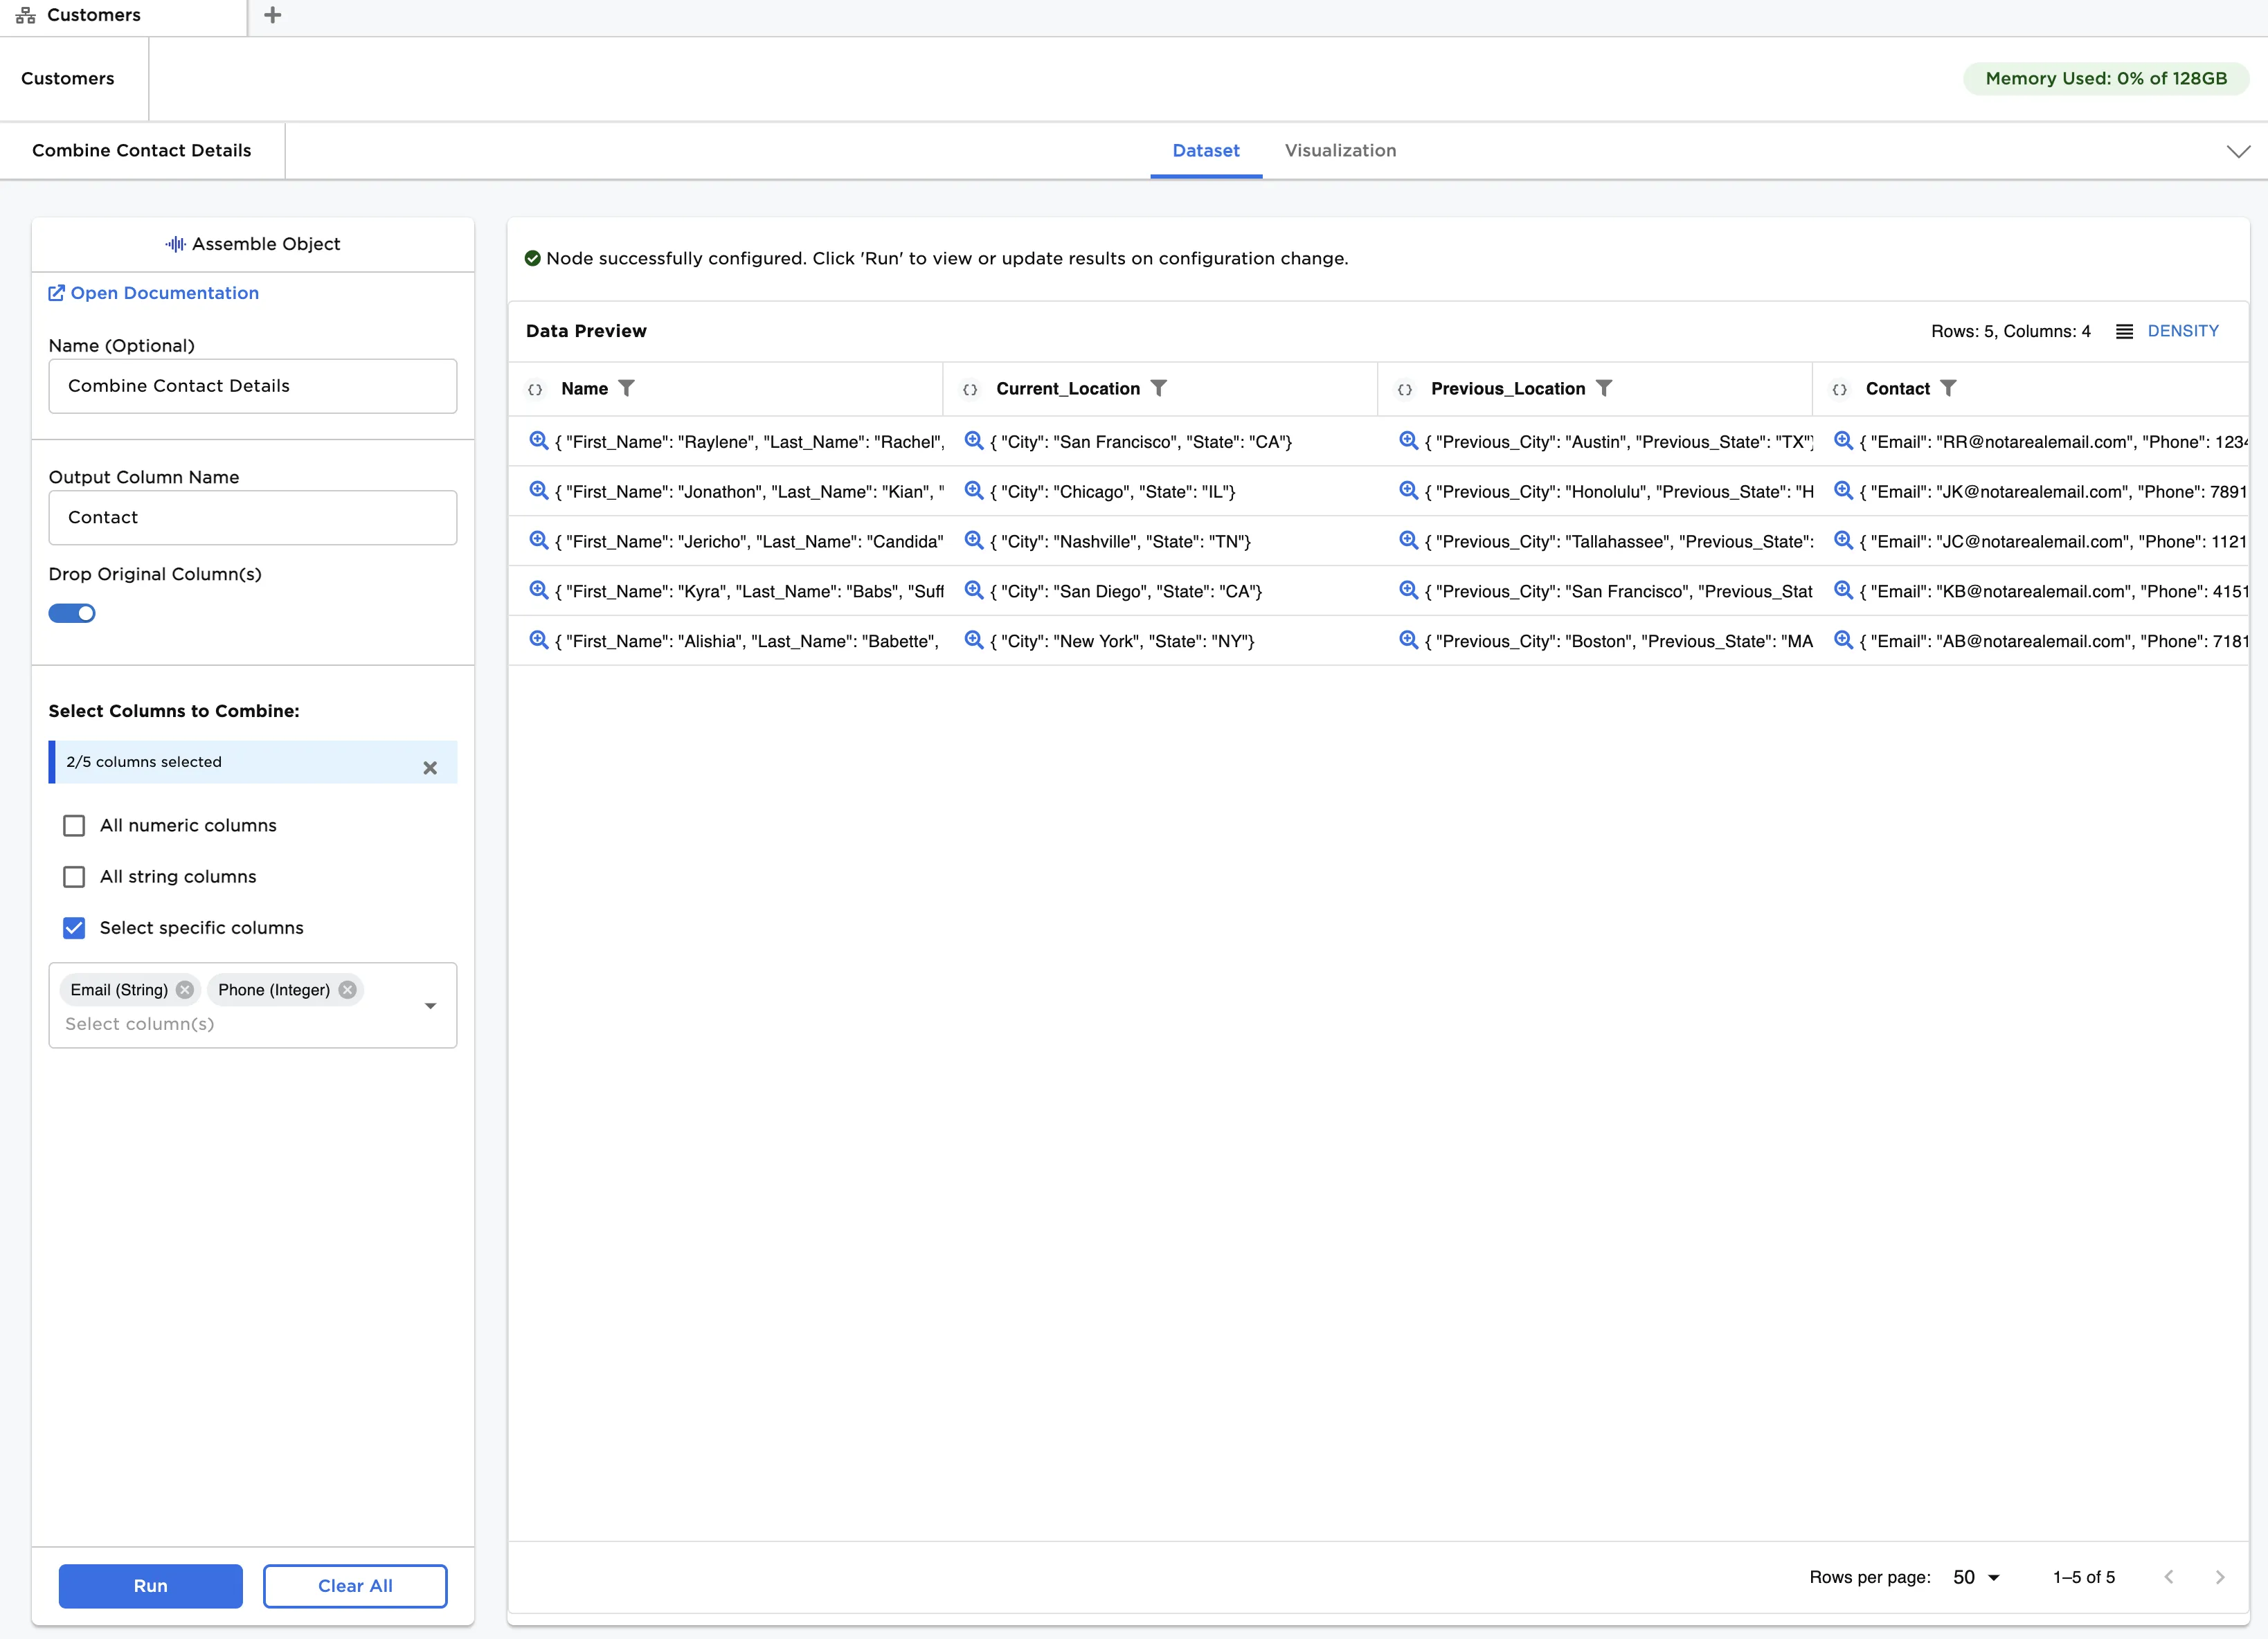The image size is (2268, 1639).
Task: Click the Previous_Location object type icon
Action: coord(1405,389)
